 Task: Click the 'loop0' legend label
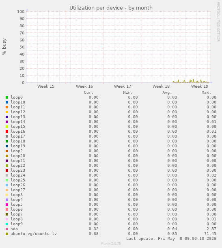click(x=17, y=97)
